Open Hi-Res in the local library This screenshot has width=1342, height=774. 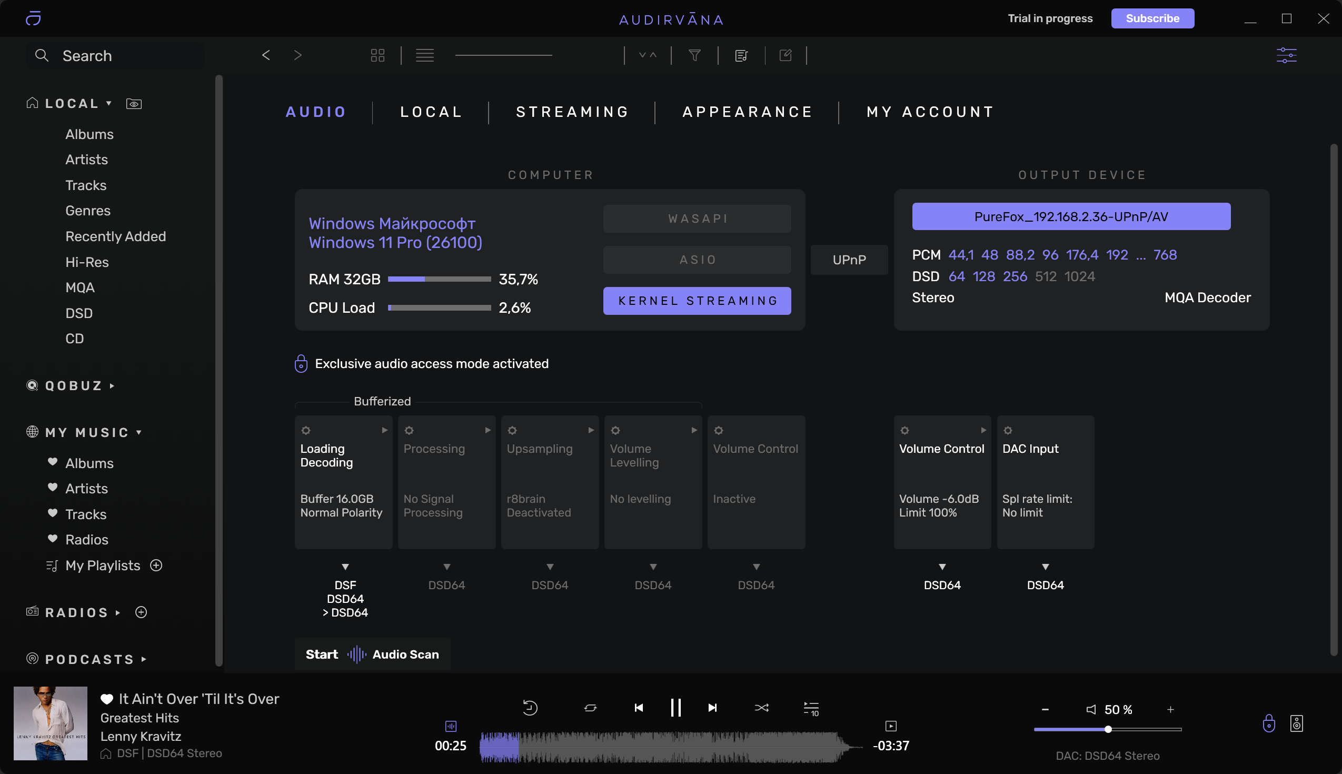(x=87, y=262)
